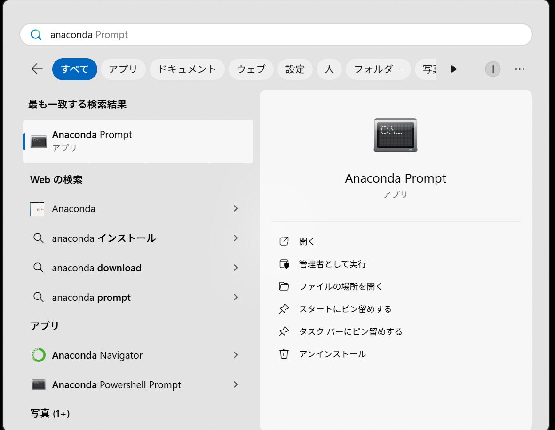Click the アプリ section heading in results list
Screen dimensions: 555x430
coord(45,326)
